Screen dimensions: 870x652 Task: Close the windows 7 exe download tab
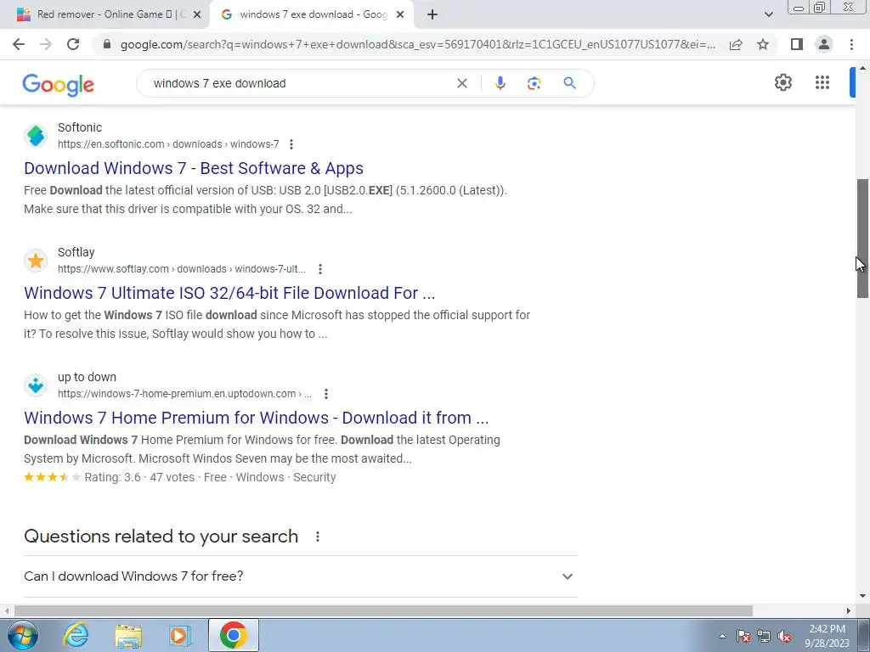point(400,14)
